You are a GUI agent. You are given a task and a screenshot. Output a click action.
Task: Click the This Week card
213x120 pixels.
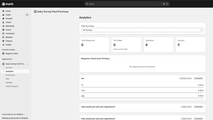pos(126,45)
